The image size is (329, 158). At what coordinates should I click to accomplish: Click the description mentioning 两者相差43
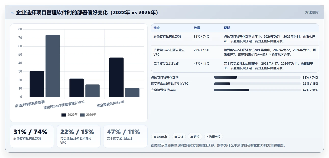click(x=270, y=39)
